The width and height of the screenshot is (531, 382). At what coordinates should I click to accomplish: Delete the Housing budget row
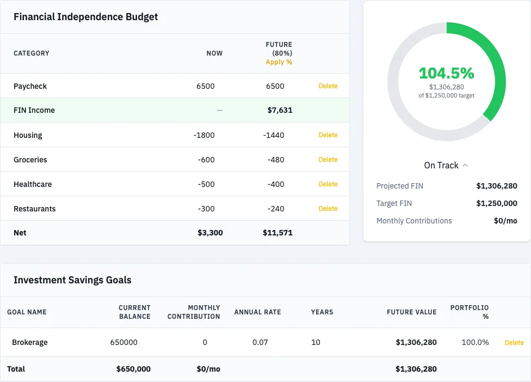328,135
